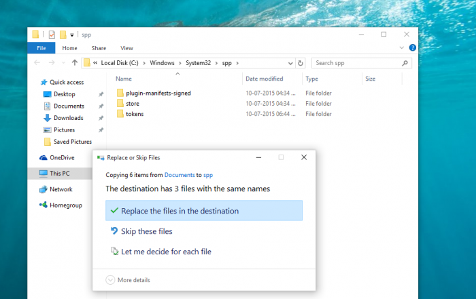Screen dimensions: 476x299
Task: Select the tokens folder
Action: click(x=131, y=114)
